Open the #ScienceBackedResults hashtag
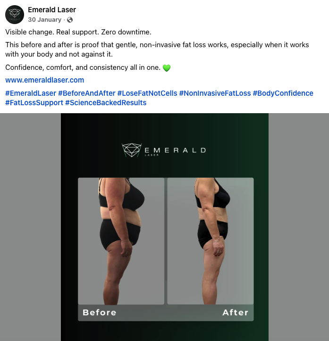The height and width of the screenshot is (341, 329). 106,103
